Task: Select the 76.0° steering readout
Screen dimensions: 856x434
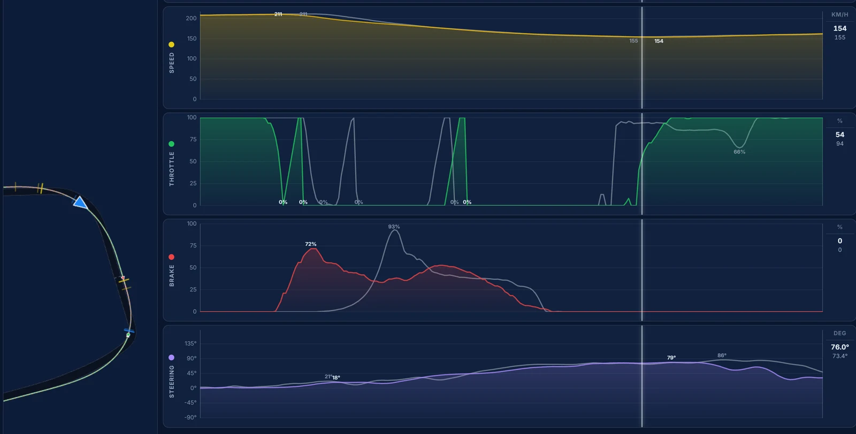Action: pyautogui.click(x=839, y=347)
